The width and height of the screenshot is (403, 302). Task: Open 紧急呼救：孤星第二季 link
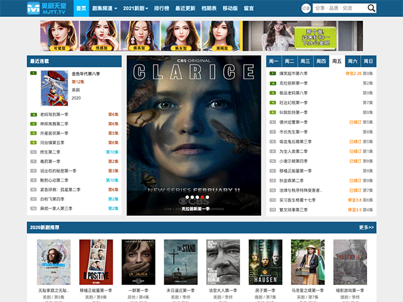coord(60,190)
